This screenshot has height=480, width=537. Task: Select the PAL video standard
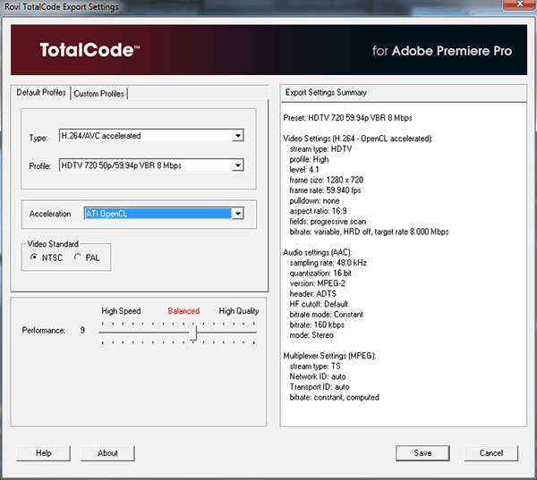point(87,257)
